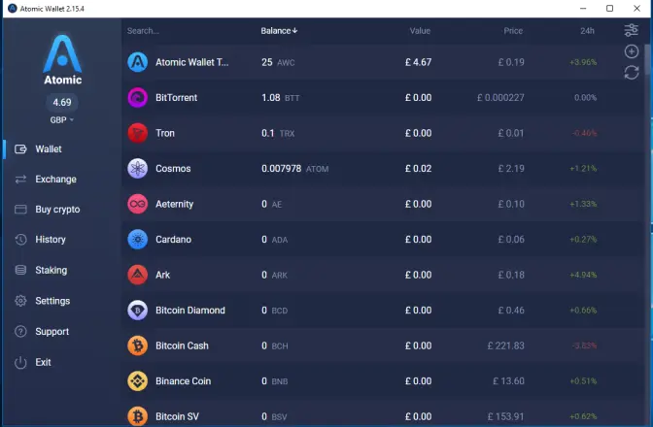Refresh balances with the circular arrows icon

(632, 73)
